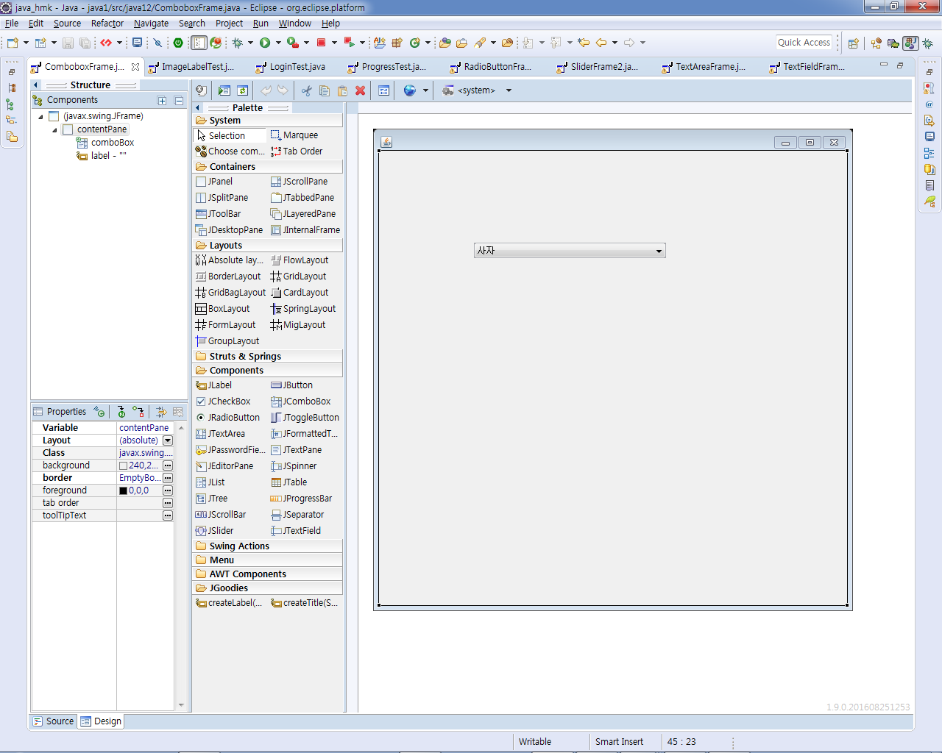Select the JCheckBox palette component
Viewport: 942px width, 753px height.
pos(224,402)
